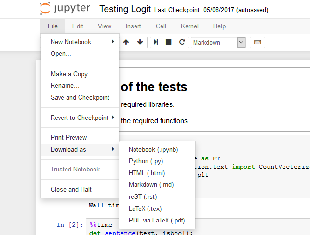Expand New Notebook submenu

(x=80, y=42)
